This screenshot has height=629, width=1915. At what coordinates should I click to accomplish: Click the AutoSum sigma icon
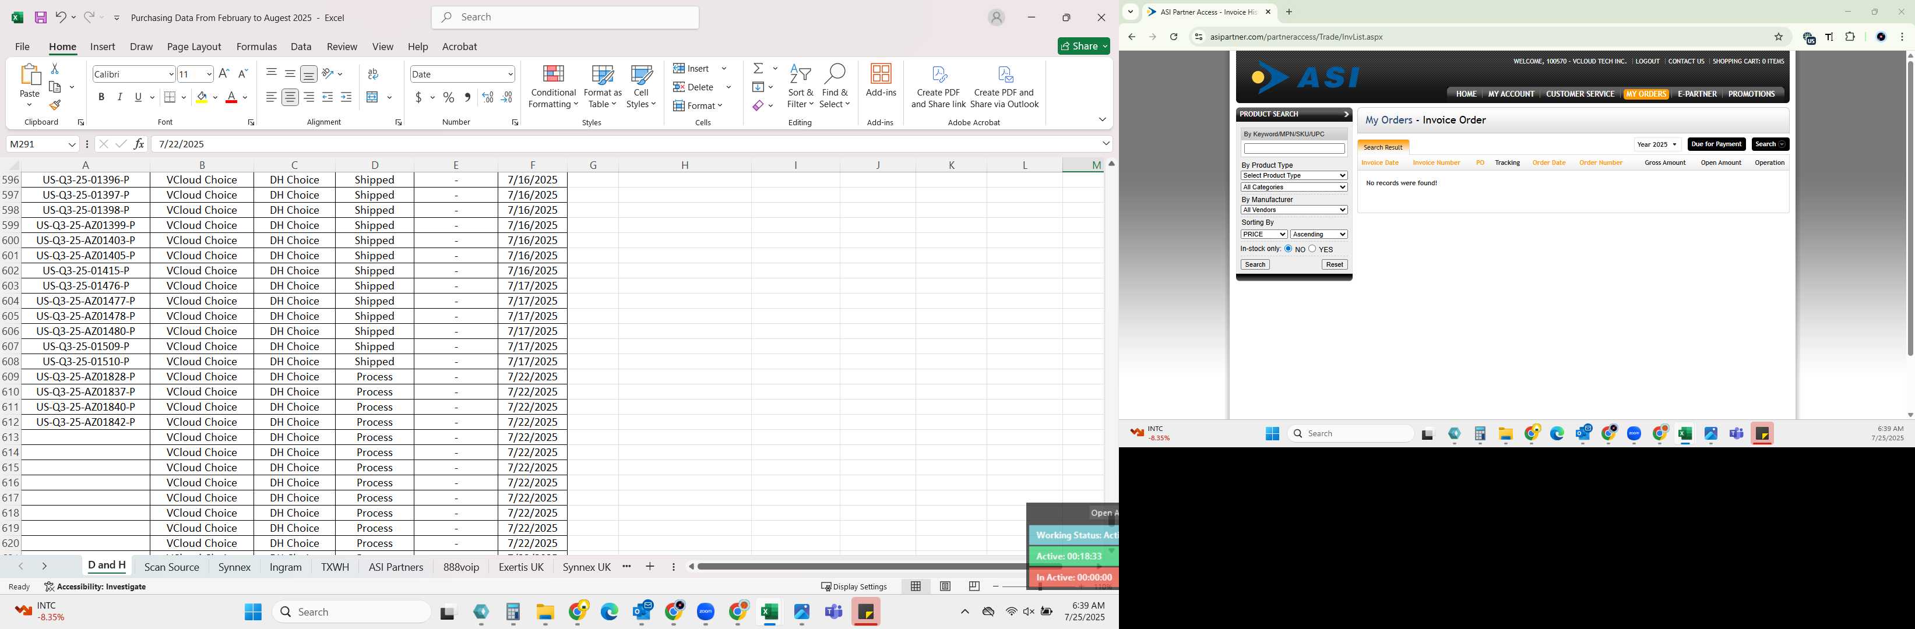pyautogui.click(x=758, y=68)
